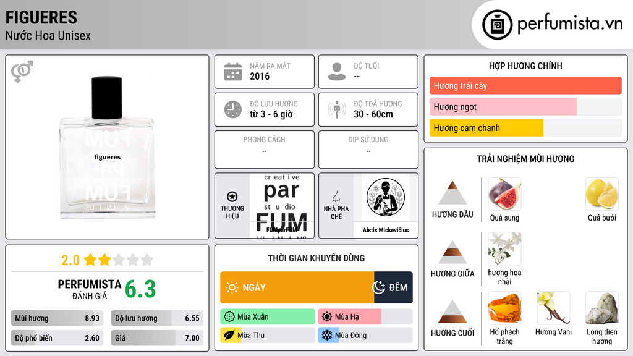Click the Hương cuối pyramid icon
The image size is (633, 356).
tap(452, 311)
